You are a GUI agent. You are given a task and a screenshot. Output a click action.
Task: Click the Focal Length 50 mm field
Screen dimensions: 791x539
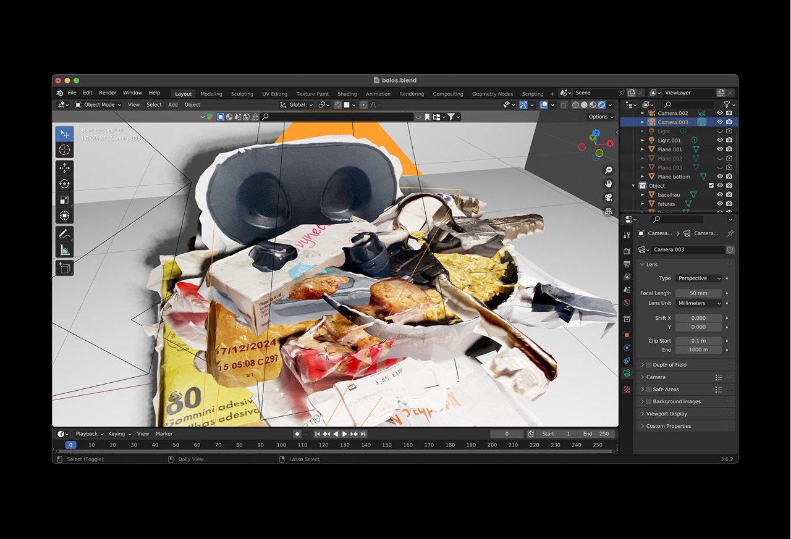[x=698, y=293]
